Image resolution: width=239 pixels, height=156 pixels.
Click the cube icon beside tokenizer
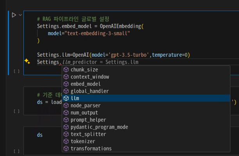(x=66, y=142)
